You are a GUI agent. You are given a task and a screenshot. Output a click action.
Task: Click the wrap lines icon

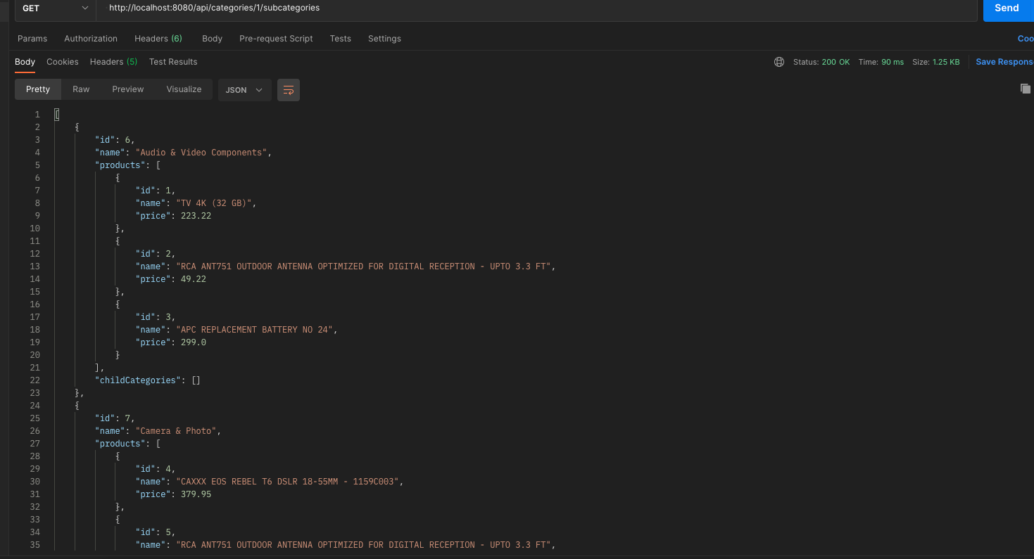(289, 90)
